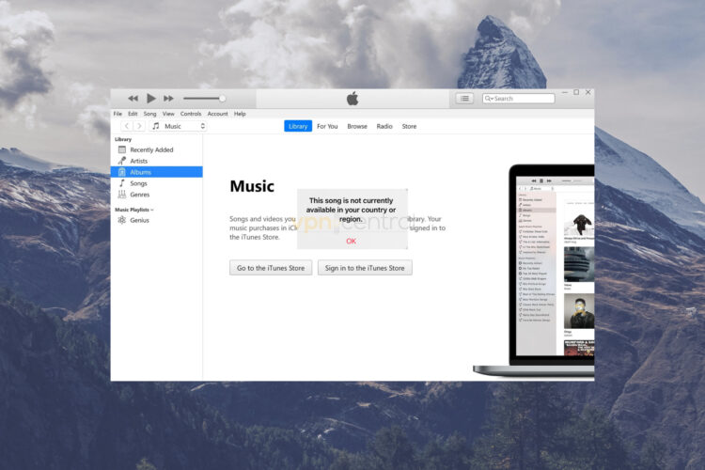Click the Genres guitars icon
This screenshot has height=470, width=705.
pyautogui.click(x=122, y=195)
